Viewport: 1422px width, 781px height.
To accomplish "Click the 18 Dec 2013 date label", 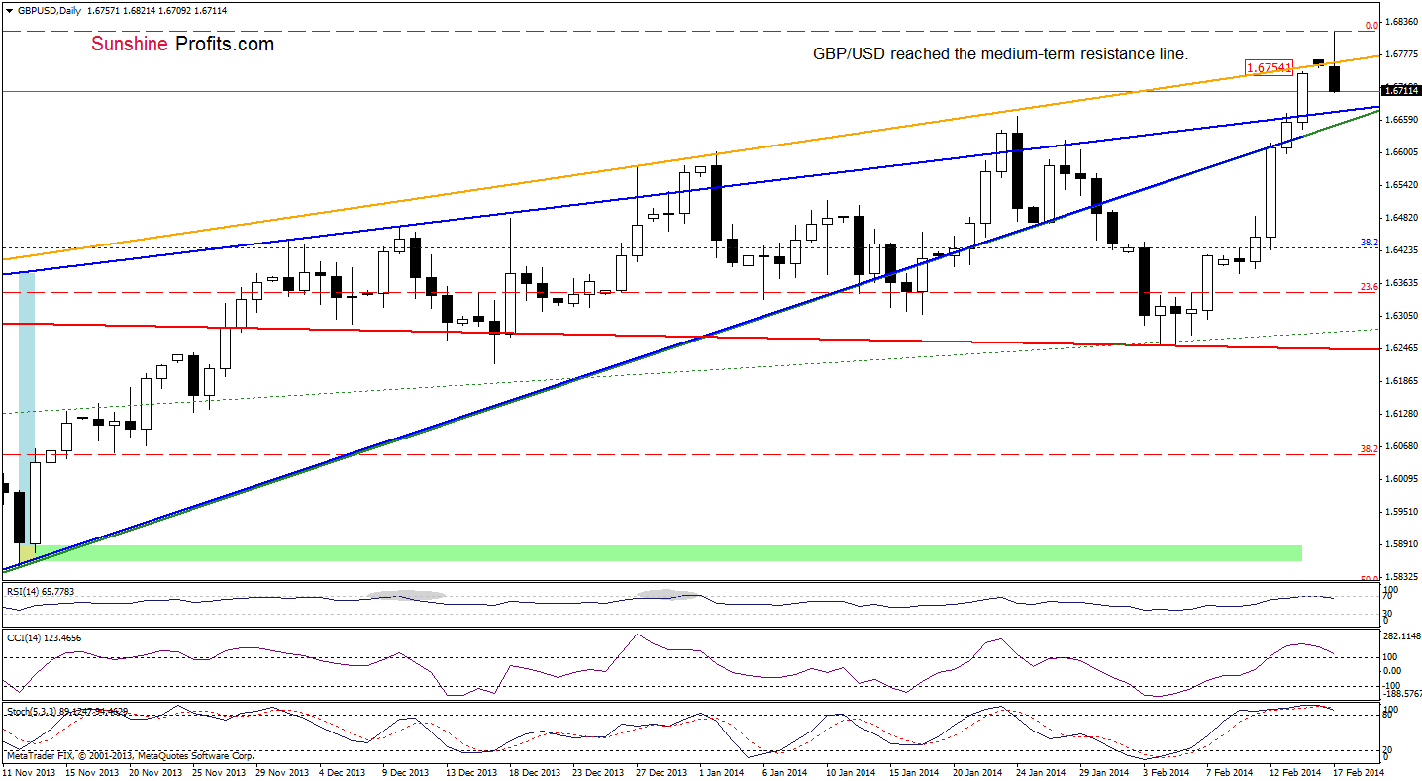I will 534,771.
